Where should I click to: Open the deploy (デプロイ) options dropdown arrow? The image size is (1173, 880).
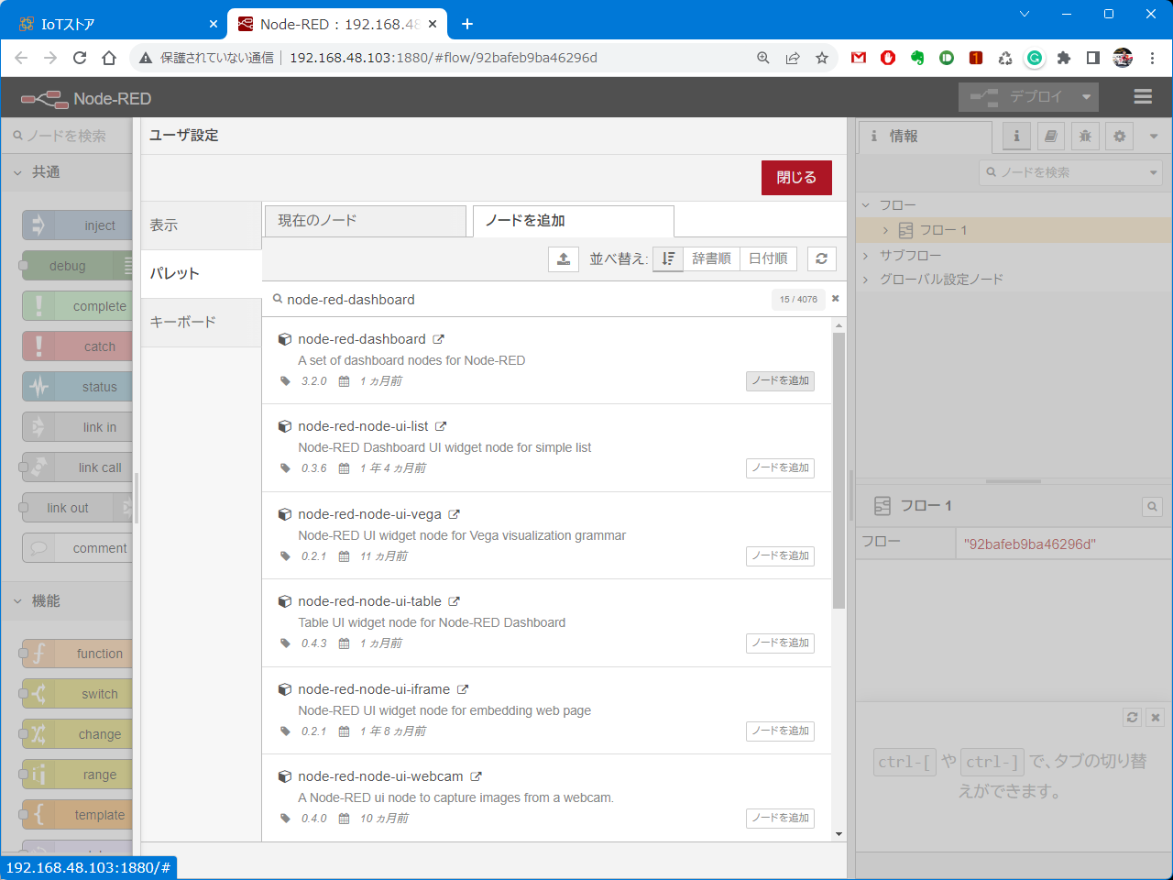coord(1087,96)
